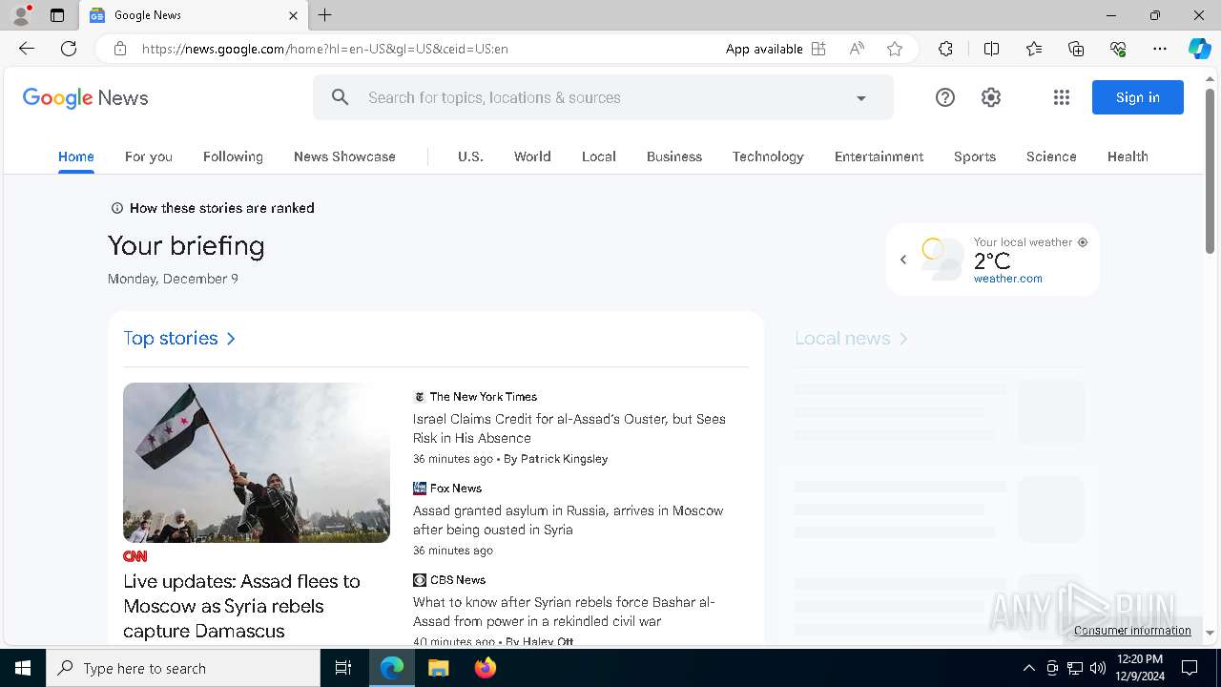This screenshot has width=1221, height=687.
Task: Click the search magnifier icon
Action: click(x=341, y=97)
